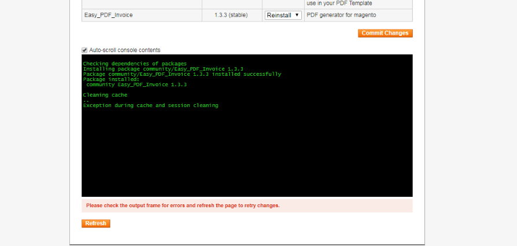Click the use in your PDF Template text
Image resolution: width=517 pixels, height=246 pixels.
339,3
